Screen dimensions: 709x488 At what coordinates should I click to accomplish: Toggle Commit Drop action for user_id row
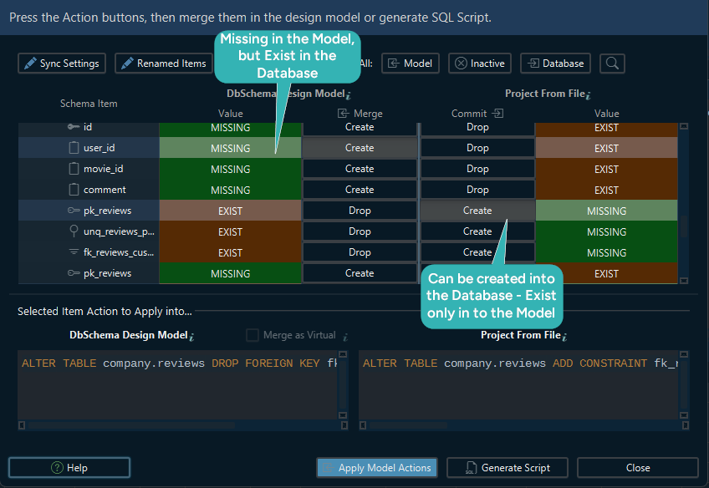coord(477,148)
